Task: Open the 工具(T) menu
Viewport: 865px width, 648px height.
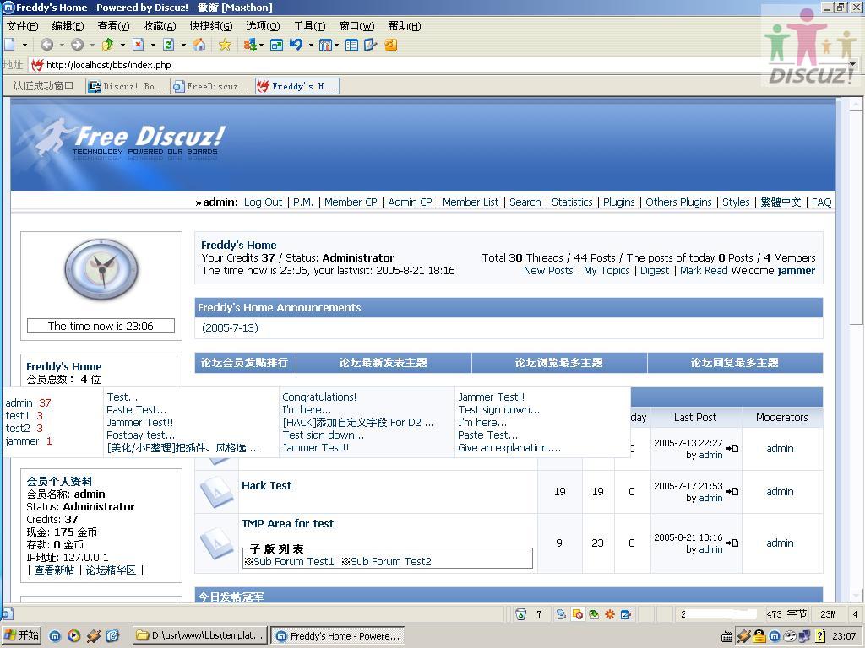Action: [309, 26]
